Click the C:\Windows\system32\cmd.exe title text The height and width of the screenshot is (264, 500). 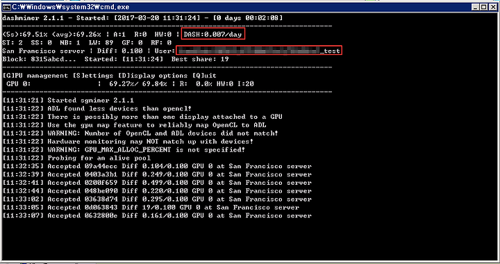tap(70, 7)
